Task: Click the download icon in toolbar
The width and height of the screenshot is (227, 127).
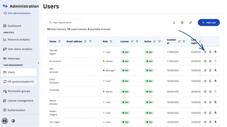Action: [x=174, y=23]
